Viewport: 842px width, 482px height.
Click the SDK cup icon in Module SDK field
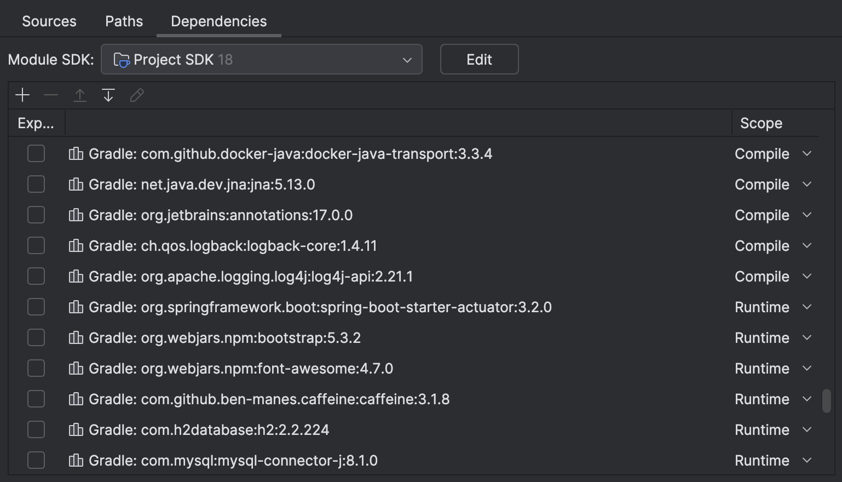tap(122, 59)
